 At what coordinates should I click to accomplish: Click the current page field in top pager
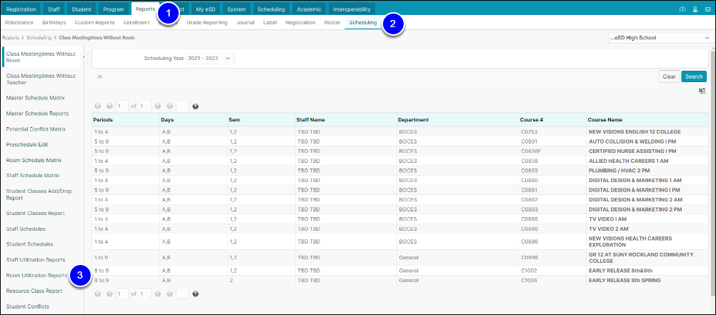click(x=122, y=106)
